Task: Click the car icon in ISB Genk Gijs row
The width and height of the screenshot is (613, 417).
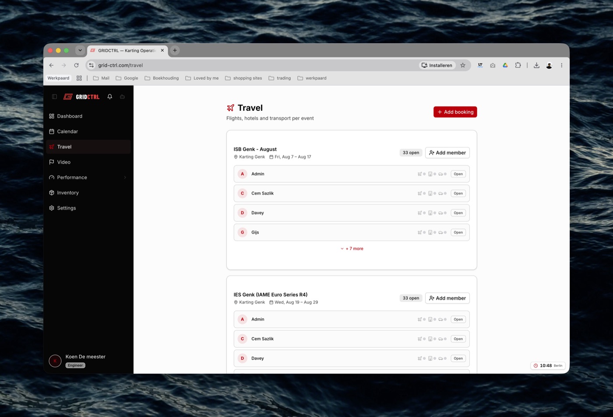Action: click(x=440, y=233)
